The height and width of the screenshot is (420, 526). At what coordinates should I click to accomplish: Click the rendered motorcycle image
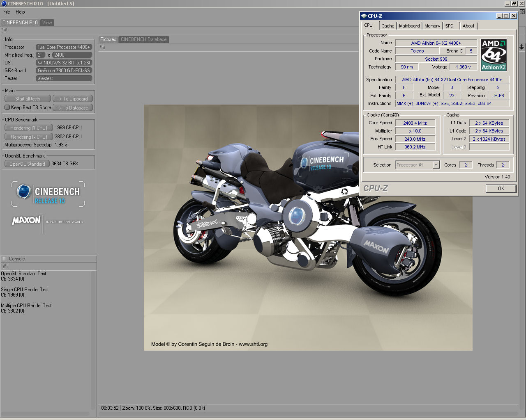(308, 228)
